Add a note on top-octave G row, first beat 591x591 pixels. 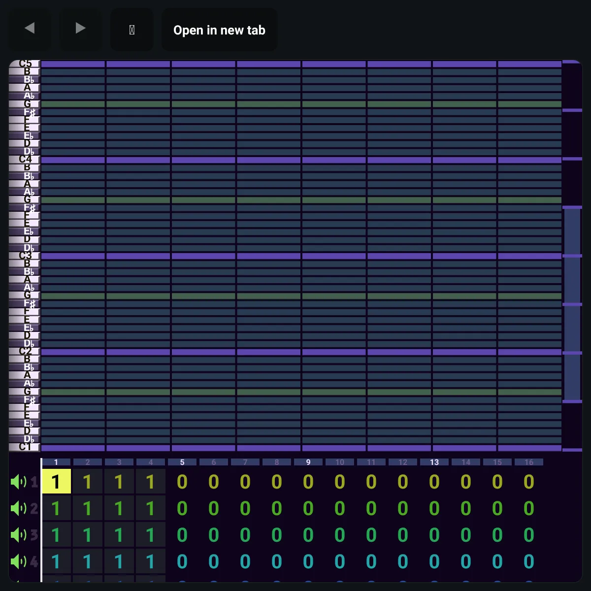73,104
